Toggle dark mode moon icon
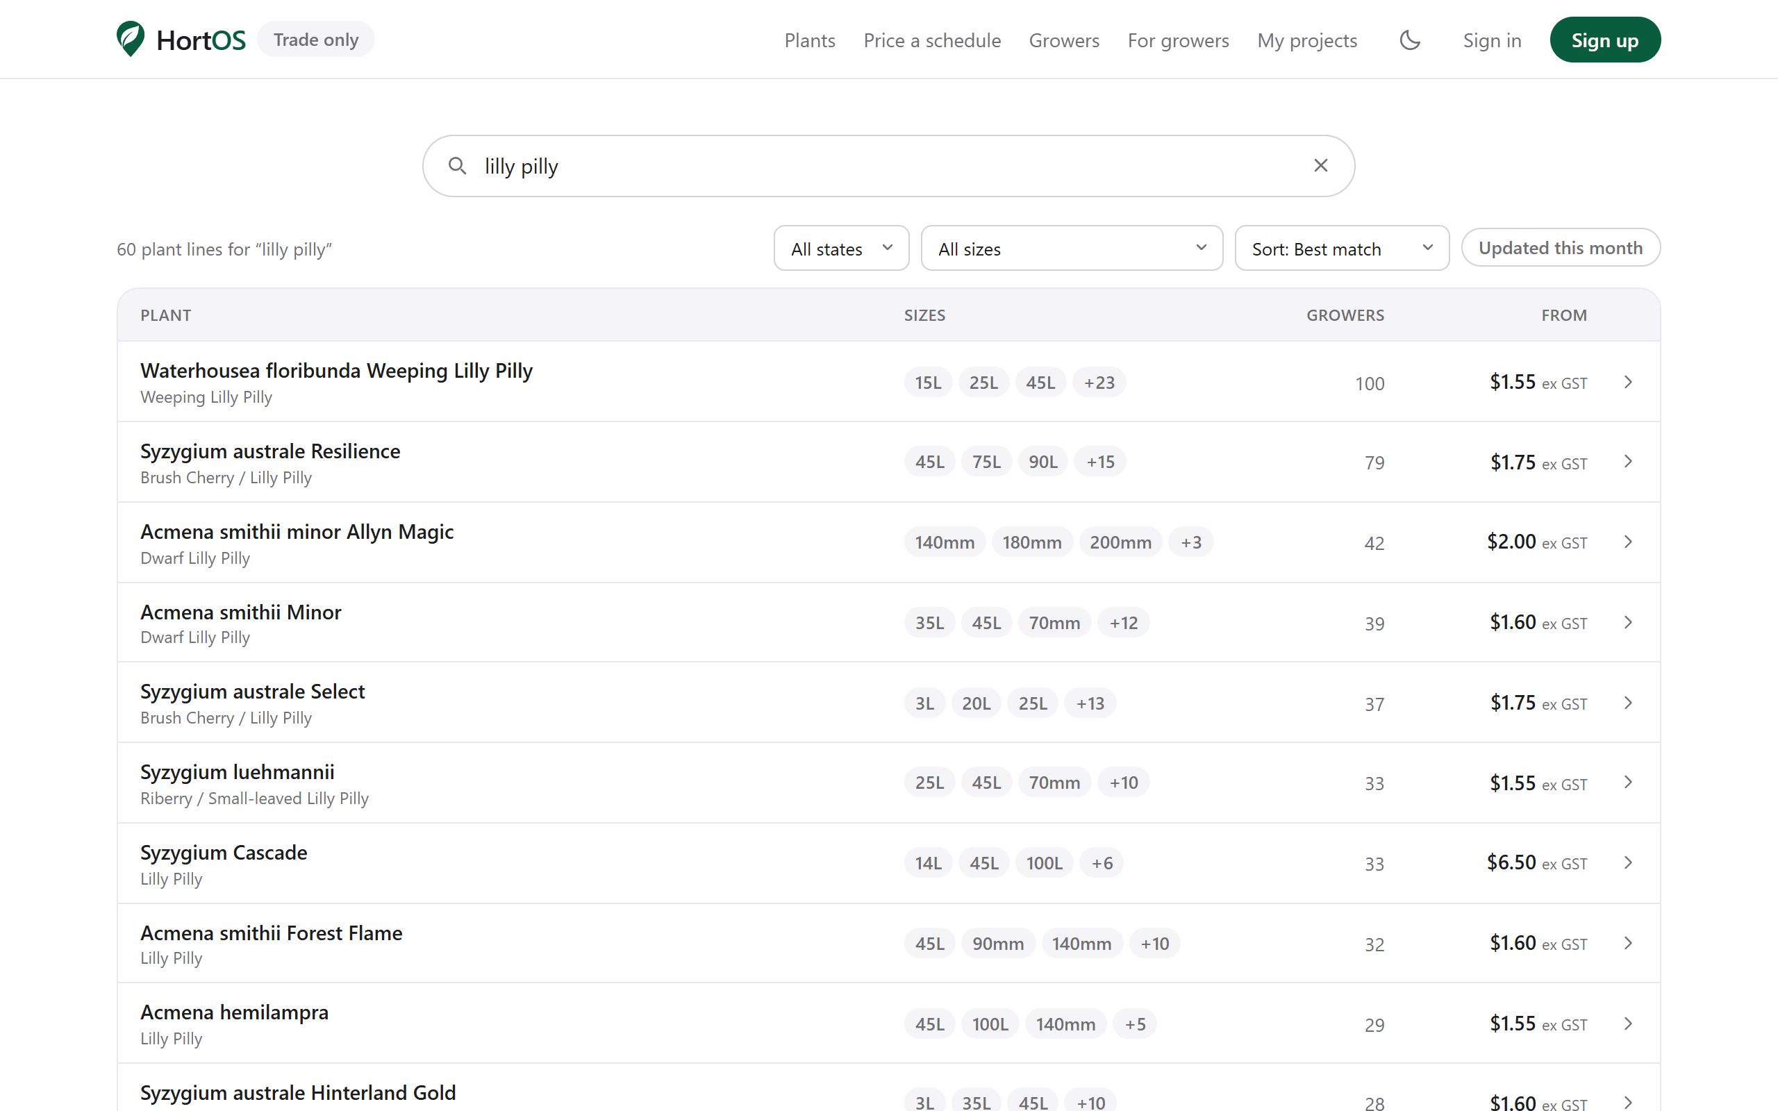The height and width of the screenshot is (1111, 1778). point(1409,40)
